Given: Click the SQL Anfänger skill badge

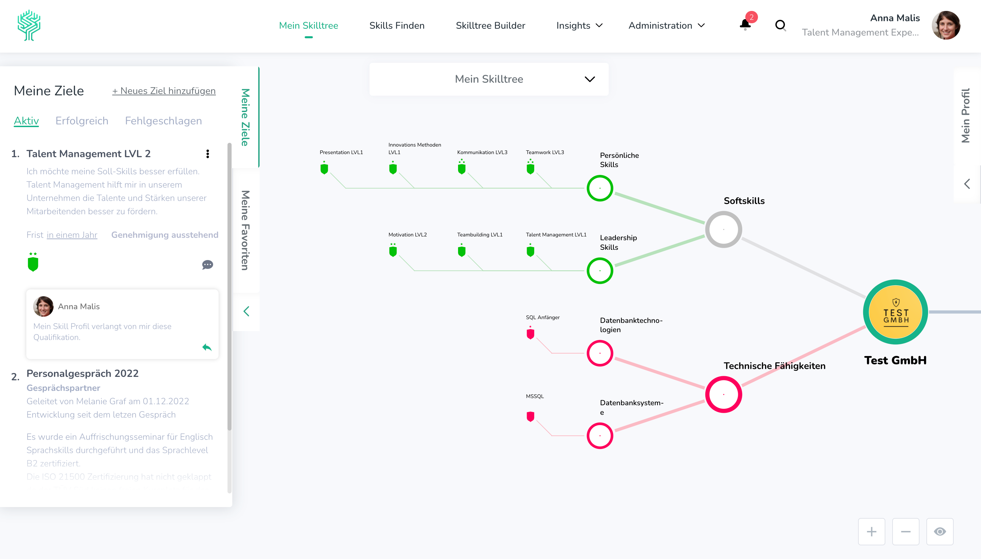Looking at the screenshot, I should pyautogui.click(x=530, y=333).
